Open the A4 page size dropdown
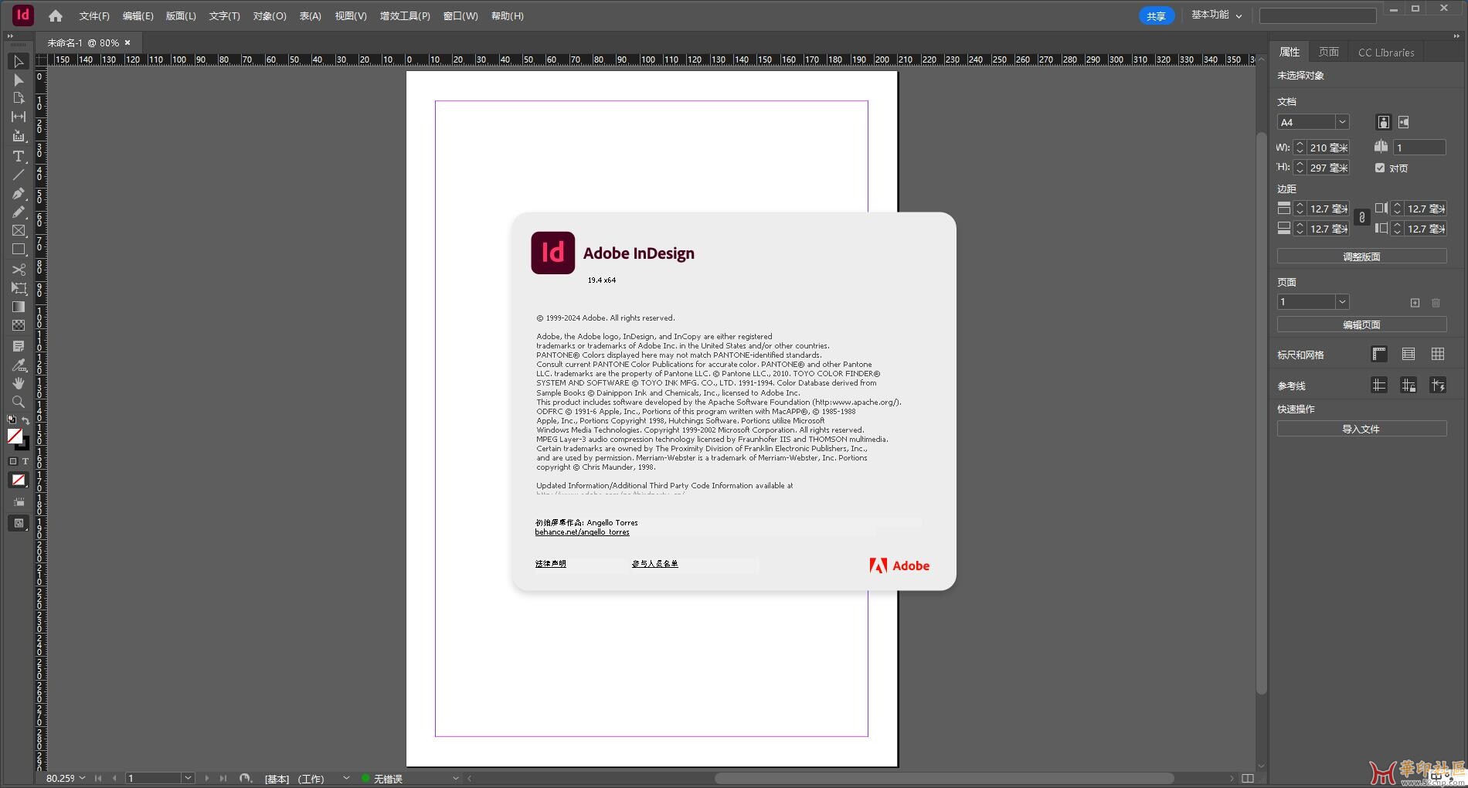Image resolution: width=1468 pixels, height=788 pixels. click(1342, 122)
